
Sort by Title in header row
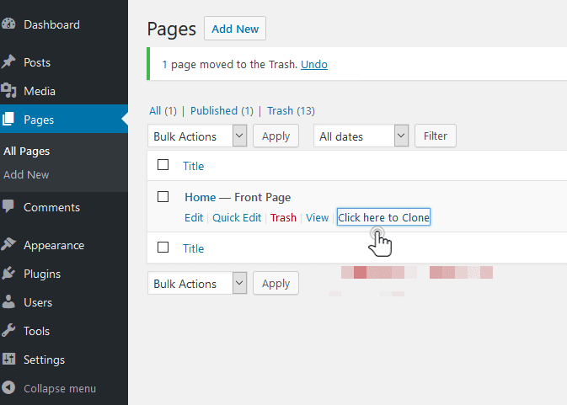pyautogui.click(x=194, y=166)
